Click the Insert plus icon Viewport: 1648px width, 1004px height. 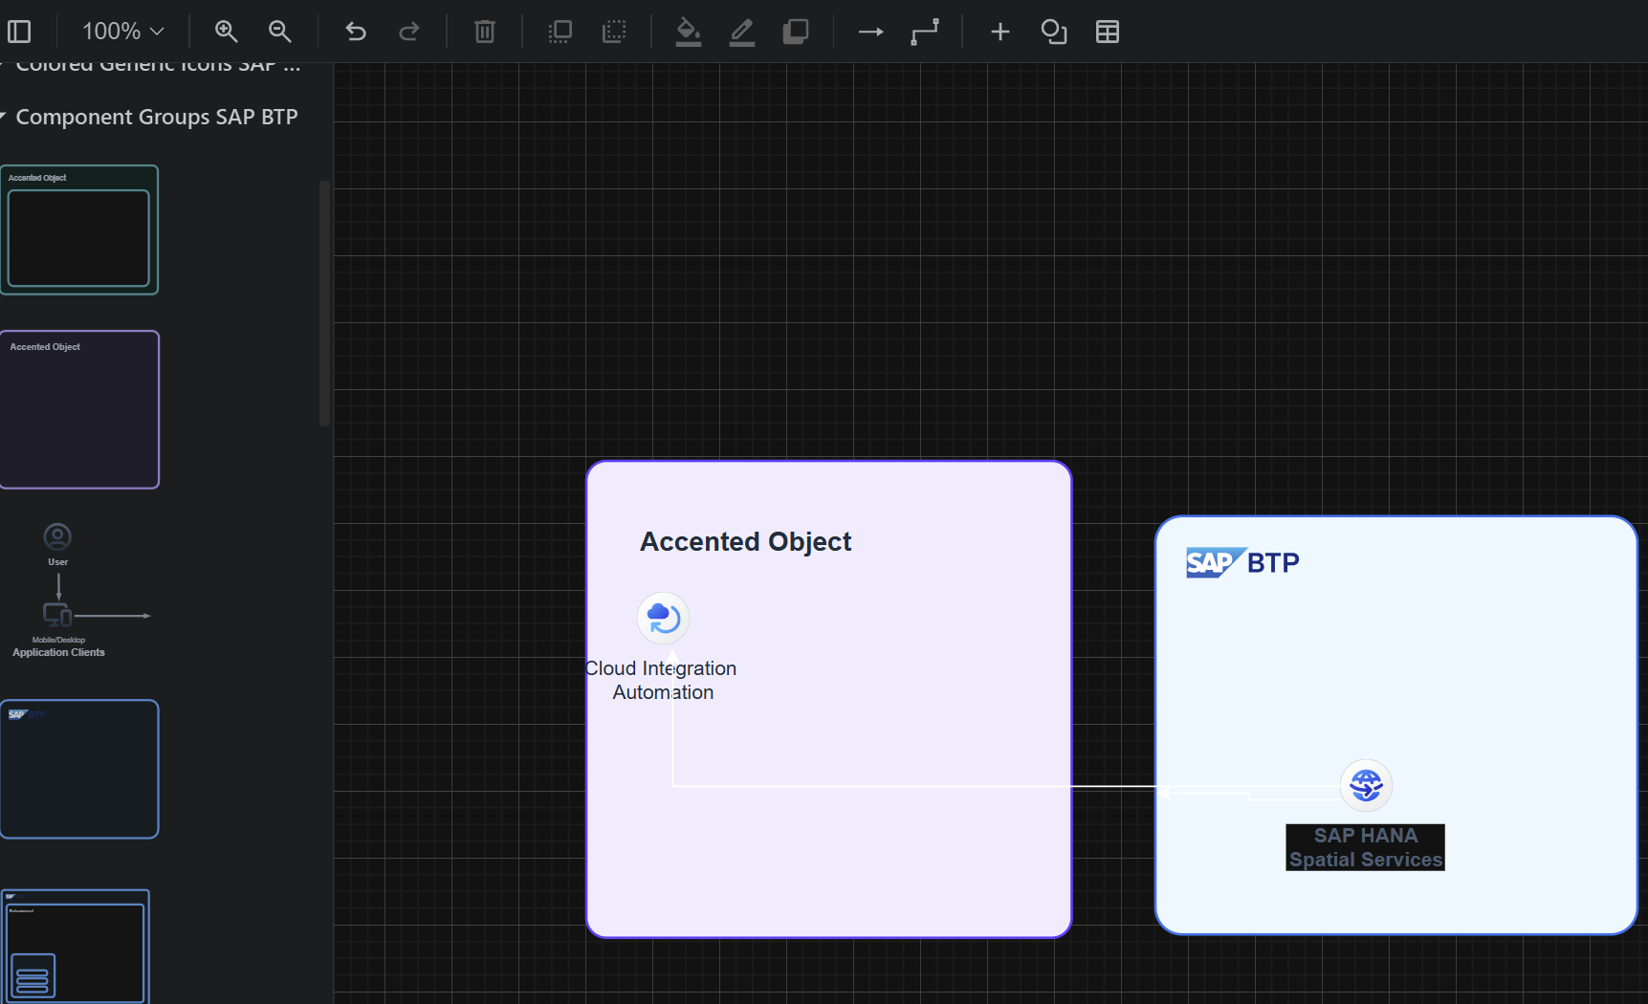[x=1000, y=32]
